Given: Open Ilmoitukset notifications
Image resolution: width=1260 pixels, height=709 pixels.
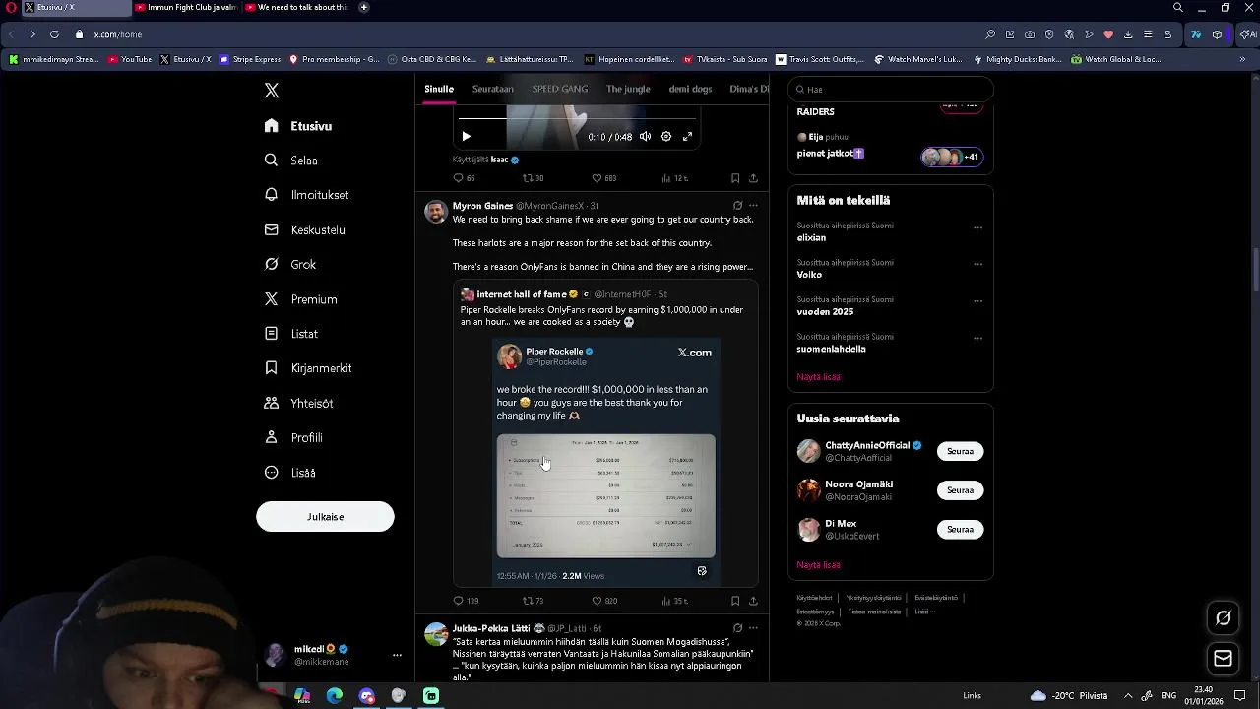Looking at the screenshot, I should coord(306,195).
